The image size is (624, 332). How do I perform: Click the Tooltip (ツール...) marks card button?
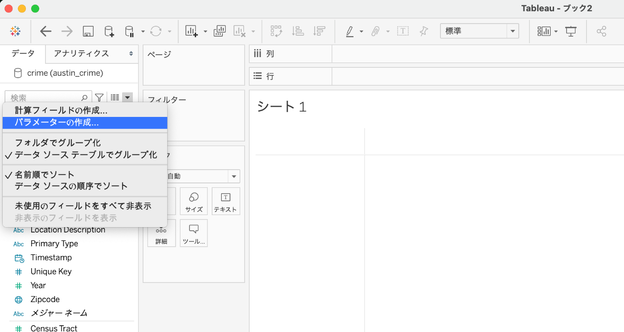(194, 233)
